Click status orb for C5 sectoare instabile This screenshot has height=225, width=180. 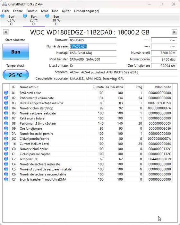(6, 169)
